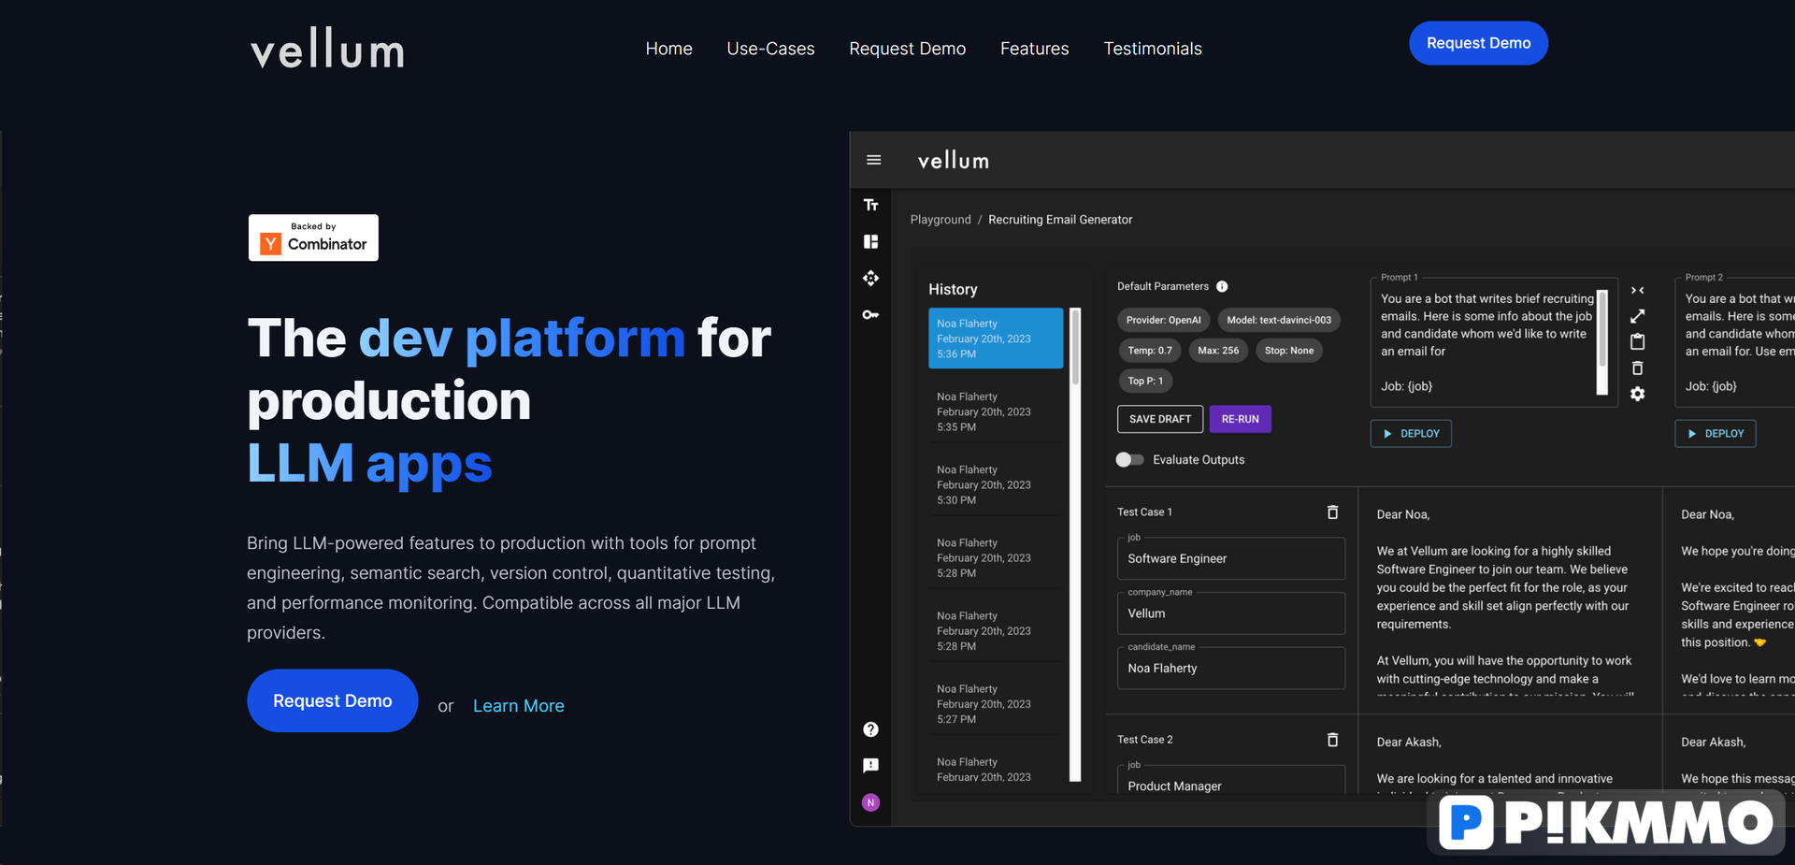Click the text/prompts icon in sidebar
1795x865 pixels.
pyautogui.click(x=870, y=205)
